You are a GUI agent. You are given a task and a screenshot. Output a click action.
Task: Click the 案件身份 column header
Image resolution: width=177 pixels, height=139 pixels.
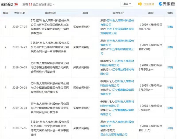click(x=118, y=13)
